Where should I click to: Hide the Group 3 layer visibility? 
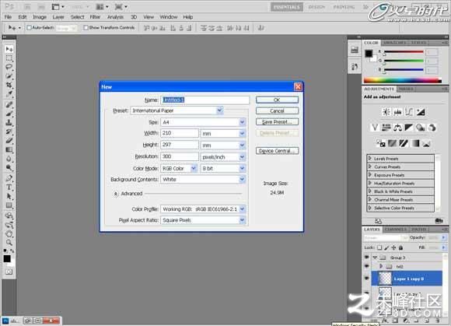366,258
